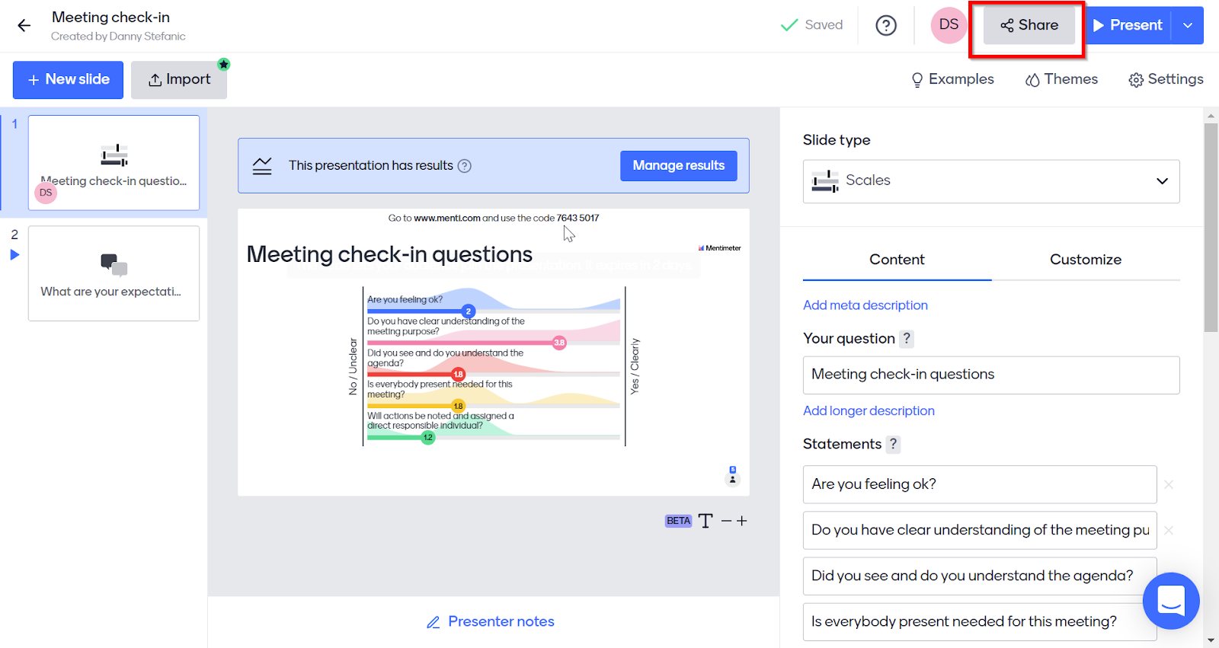Image resolution: width=1219 pixels, height=648 pixels.
Task: Select slide 2 thumbnail
Action: coord(114,273)
